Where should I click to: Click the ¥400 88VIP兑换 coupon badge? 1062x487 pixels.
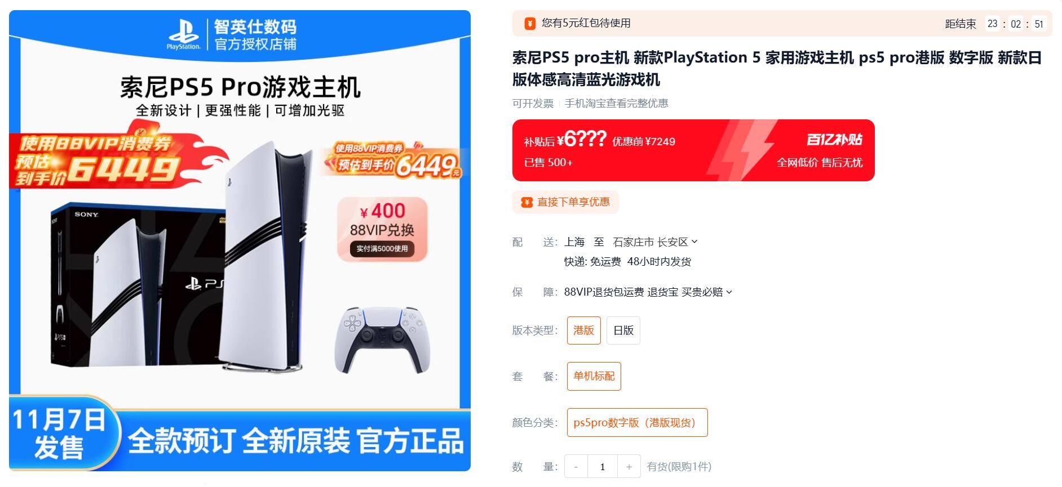[x=382, y=229]
